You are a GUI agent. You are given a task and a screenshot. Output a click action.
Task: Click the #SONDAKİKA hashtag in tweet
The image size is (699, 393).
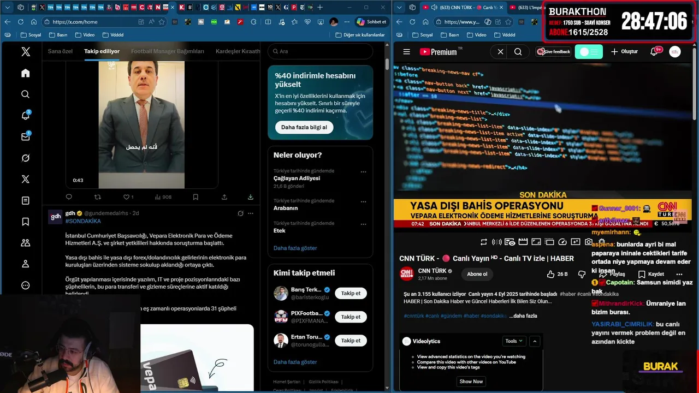[x=83, y=221]
